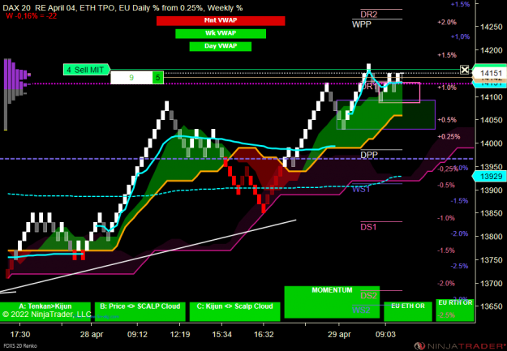Click the 13929 cyan price marker
507x351 pixels.
tap(489, 177)
